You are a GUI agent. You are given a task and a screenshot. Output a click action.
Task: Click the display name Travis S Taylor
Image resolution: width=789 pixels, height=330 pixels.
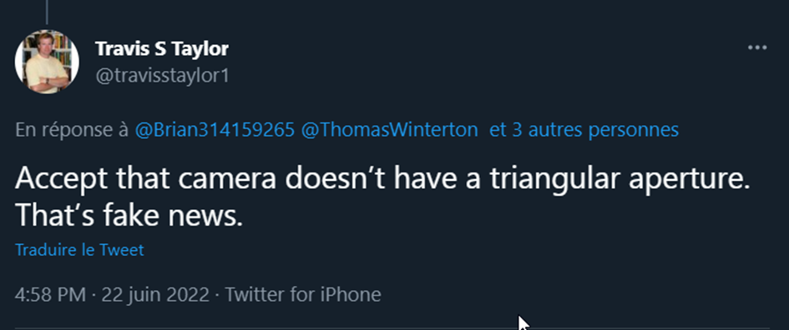pyautogui.click(x=161, y=49)
